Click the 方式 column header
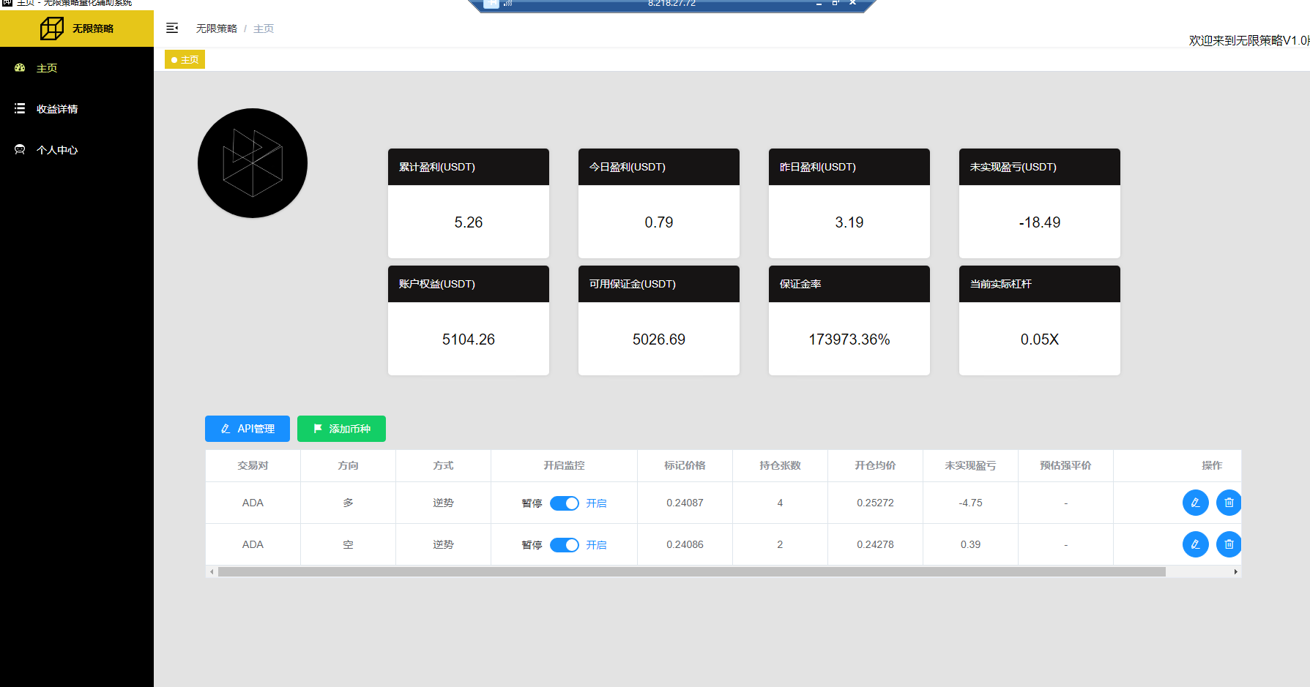The height and width of the screenshot is (687, 1310). tap(443, 465)
